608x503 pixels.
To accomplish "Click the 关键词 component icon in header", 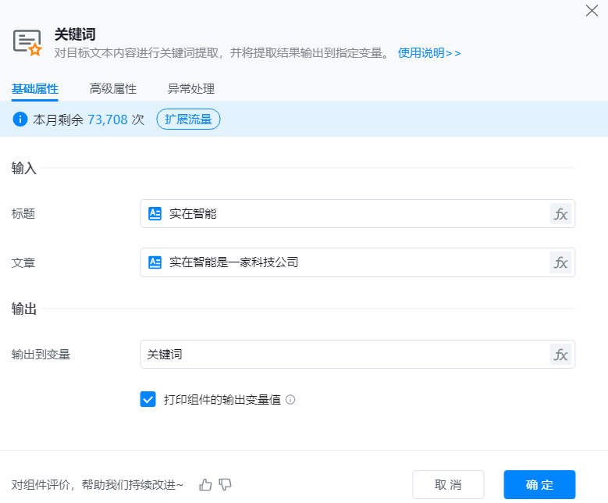I will point(27,42).
